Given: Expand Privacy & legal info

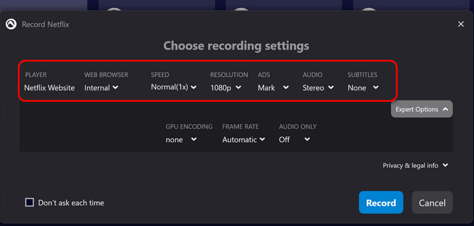Looking at the screenshot, I should pyautogui.click(x=415, y=165).
